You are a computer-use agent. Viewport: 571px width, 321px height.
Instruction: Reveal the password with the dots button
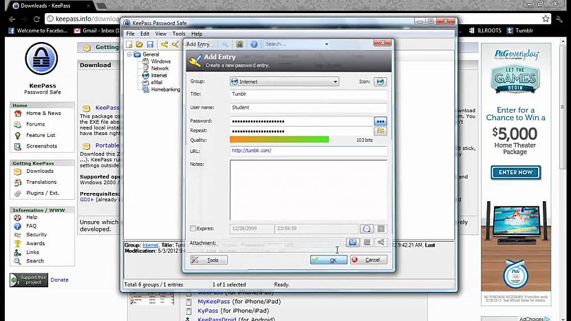click(380, 121)
